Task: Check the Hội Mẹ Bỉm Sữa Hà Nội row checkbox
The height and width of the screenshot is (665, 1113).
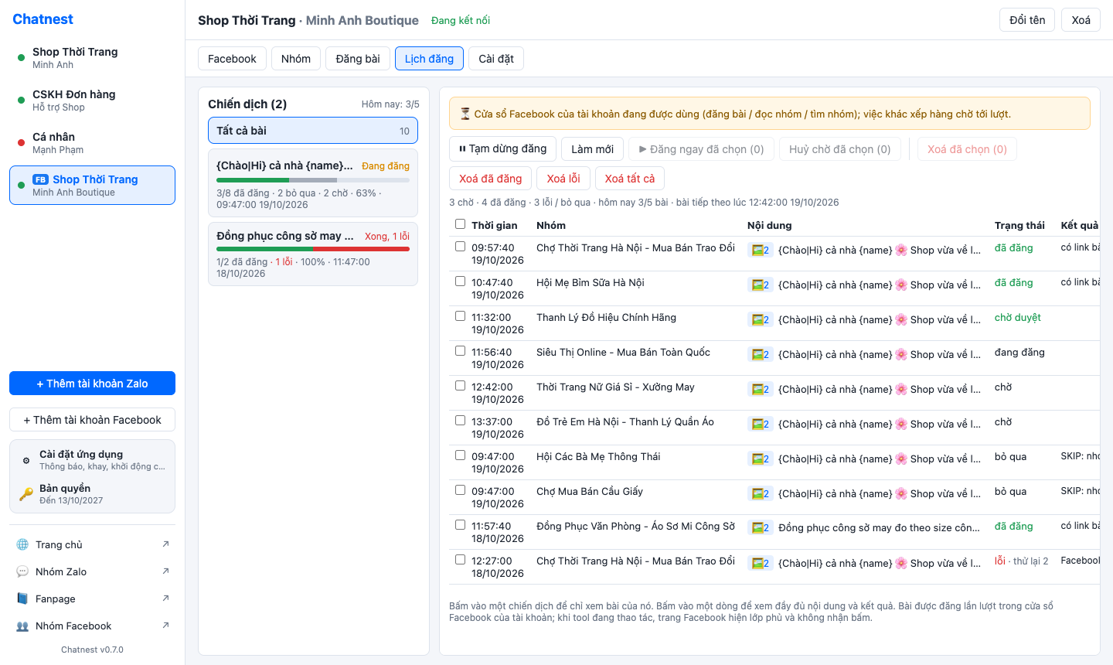Action: [461, 281]
